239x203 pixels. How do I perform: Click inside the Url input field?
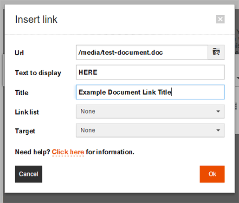point(142,52)
